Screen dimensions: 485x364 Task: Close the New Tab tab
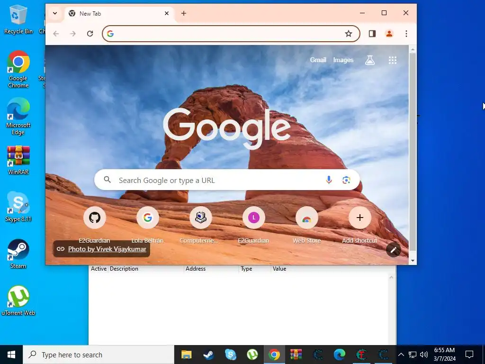pyautogui.click(x=166, y=13)
